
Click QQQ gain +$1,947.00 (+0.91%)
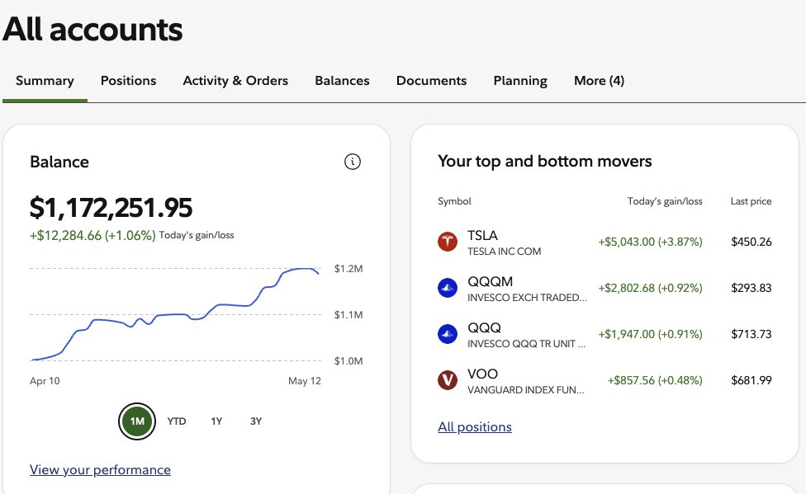point(650,334)
